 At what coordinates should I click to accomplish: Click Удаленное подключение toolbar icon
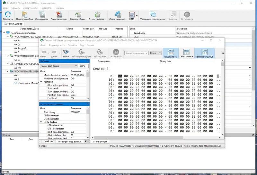(153, 14)
